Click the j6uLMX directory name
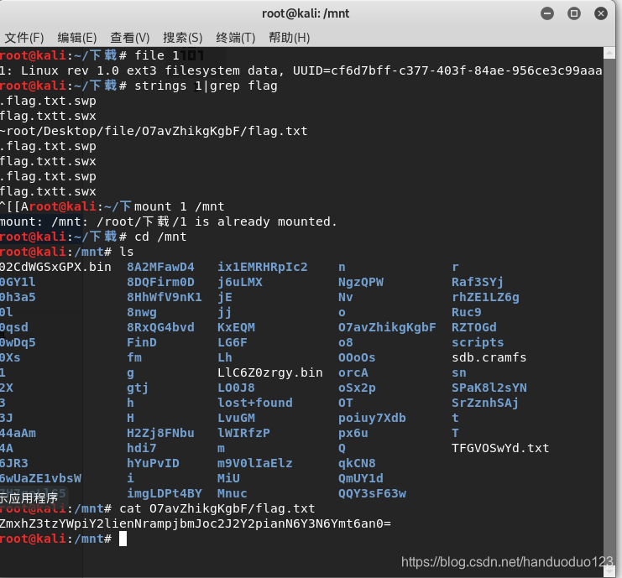The image size is (622, 578). (x=240, y=282)
